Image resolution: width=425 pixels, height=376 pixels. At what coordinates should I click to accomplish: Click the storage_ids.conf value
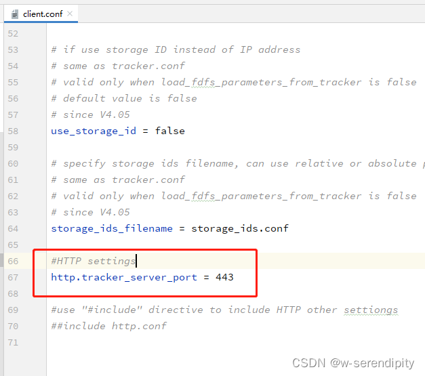click(239, 228)
